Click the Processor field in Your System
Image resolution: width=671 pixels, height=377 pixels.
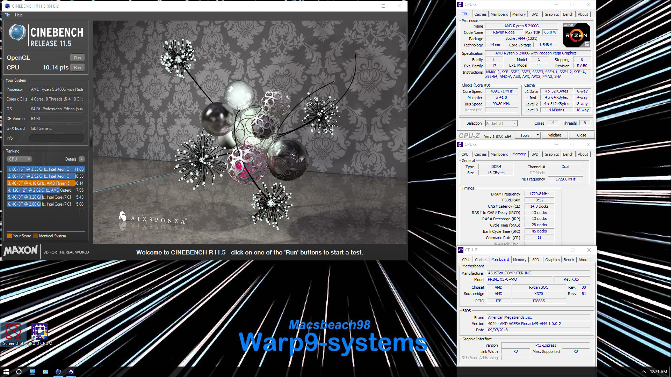coord(57,89)
